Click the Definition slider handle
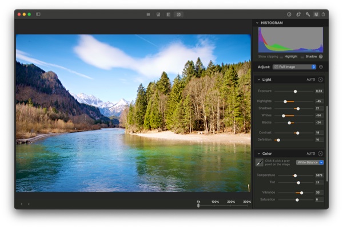This screenshot has width=343, height=228. pyautogui.click(x=278, y=140)
